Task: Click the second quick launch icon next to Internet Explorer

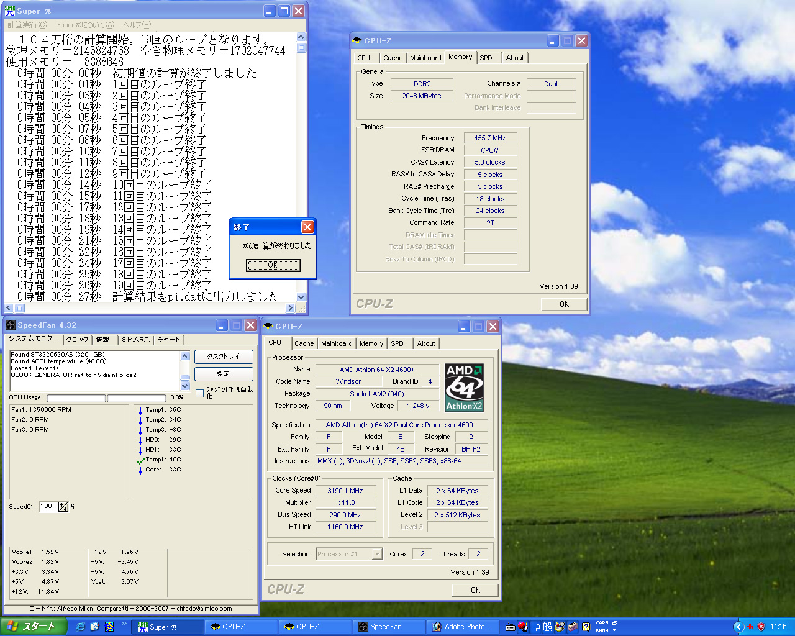Action: 94,627
